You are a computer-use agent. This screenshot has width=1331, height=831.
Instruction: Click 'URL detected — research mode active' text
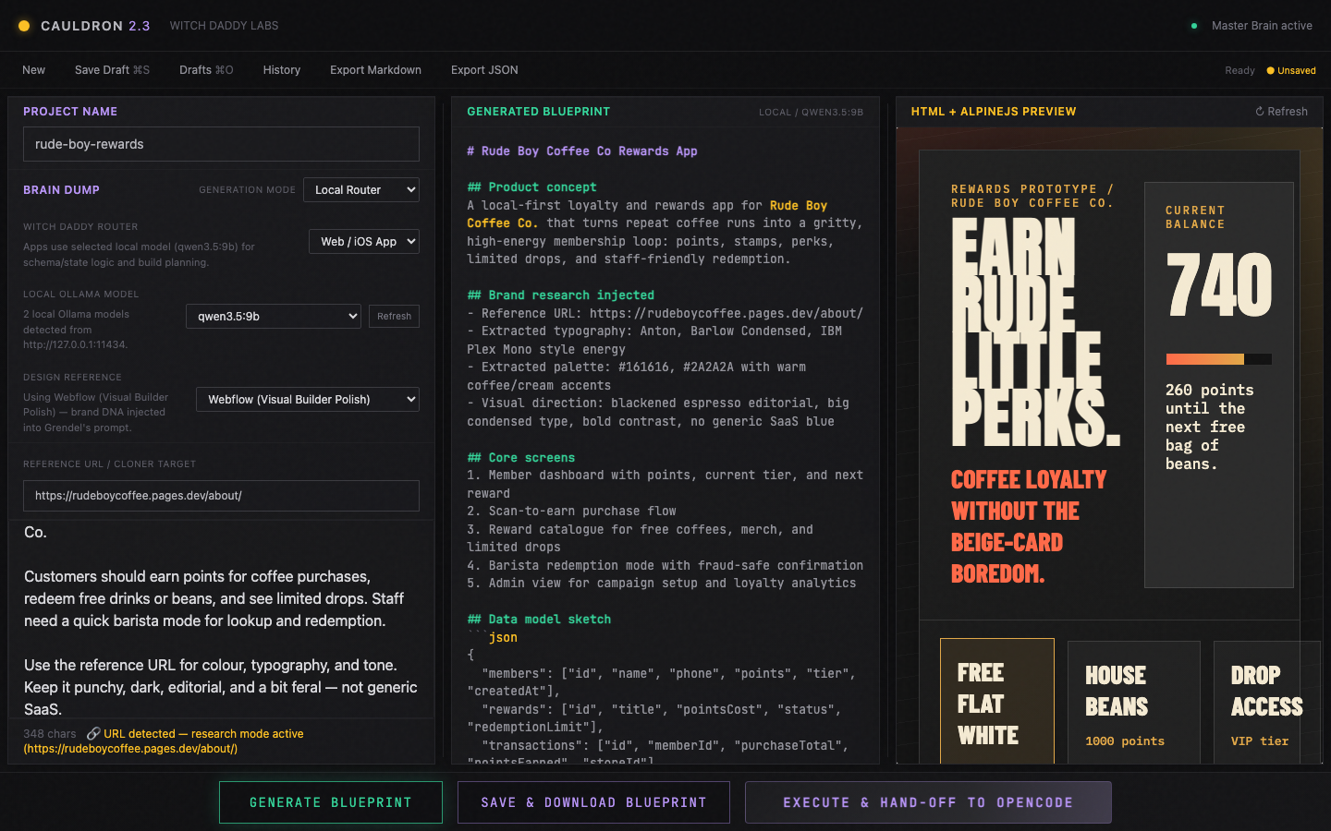203,734
